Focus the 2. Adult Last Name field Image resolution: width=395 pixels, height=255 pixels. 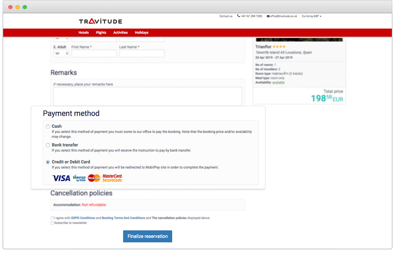pos(142,53)
